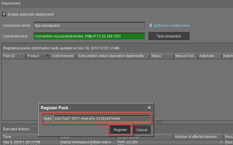233x145 pixels.
Task: Open the Edit proxy configuration link
Action: click(x=172, y=26)
